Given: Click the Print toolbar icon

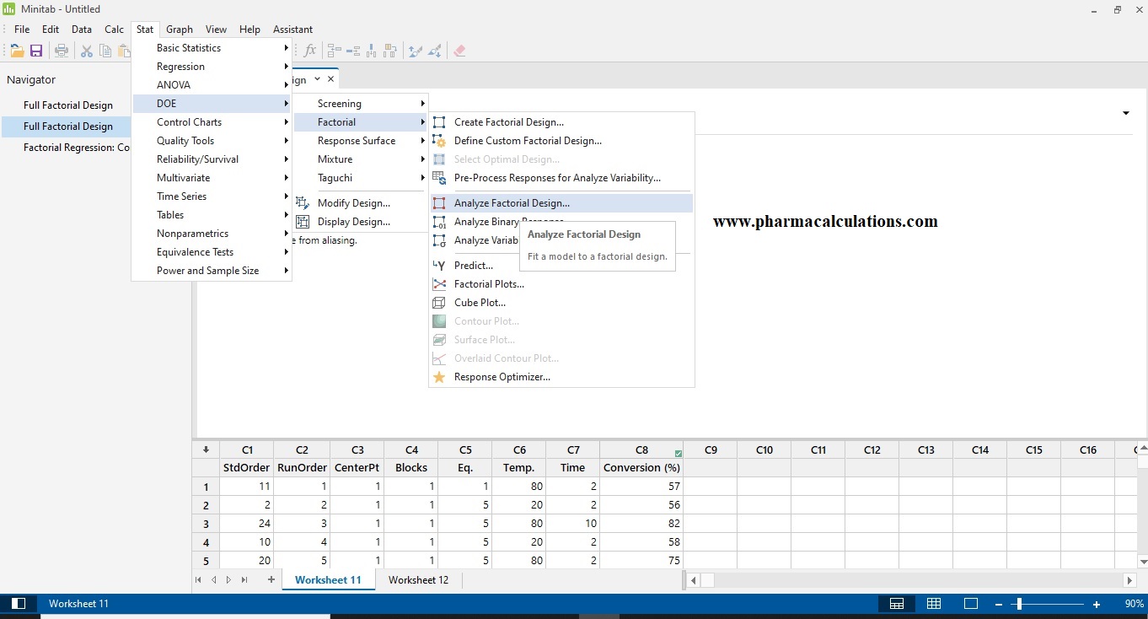Looking at the screenshot, I should click(61, 51).
